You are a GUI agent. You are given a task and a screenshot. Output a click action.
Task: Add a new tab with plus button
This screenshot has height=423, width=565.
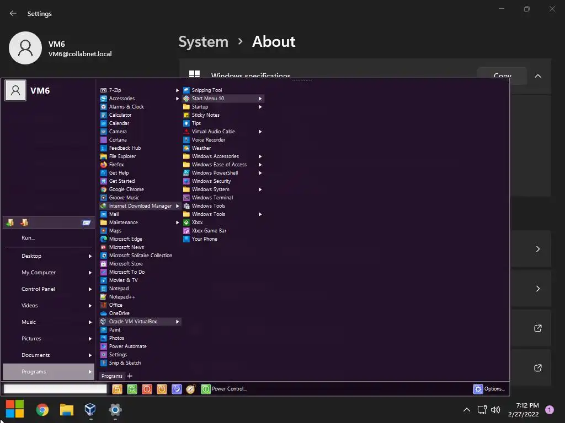click(130, 376)
